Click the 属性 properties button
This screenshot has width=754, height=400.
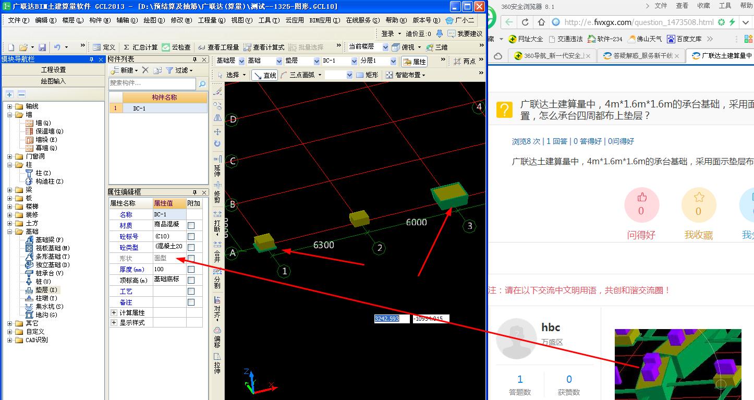pos(415,61)
